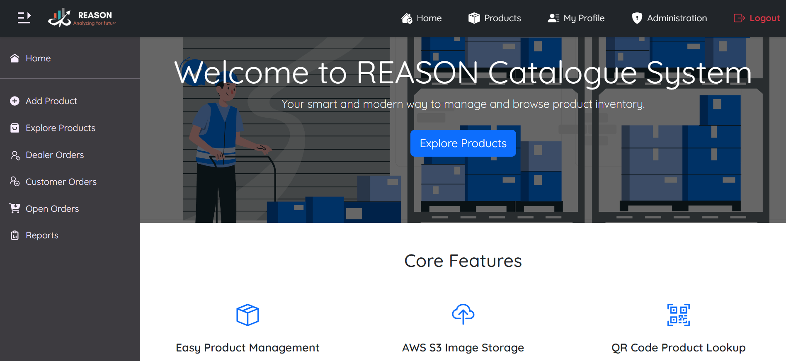
Task: Click the AWS S3 cloud upload icon
Action: pyautogui.click(x=463, y=314)
